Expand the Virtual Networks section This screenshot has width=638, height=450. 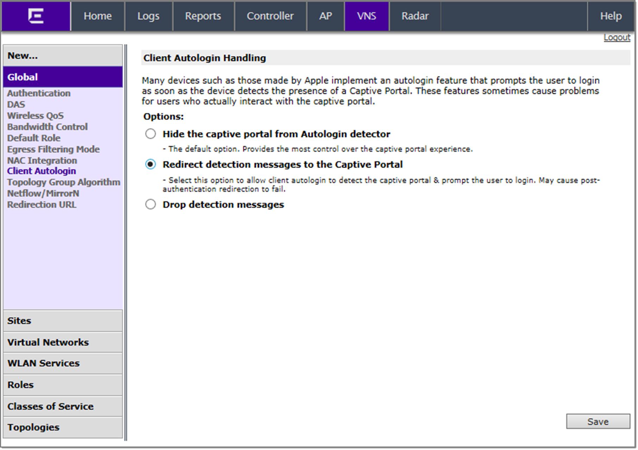(63, 342)
